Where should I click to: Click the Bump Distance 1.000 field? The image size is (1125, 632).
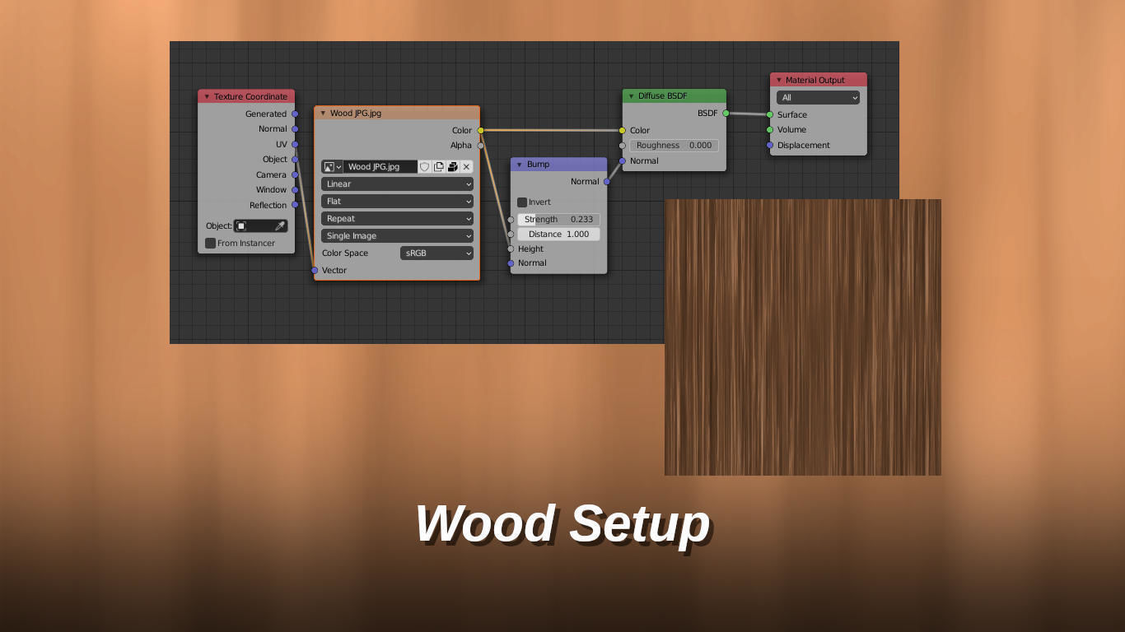pos(558,235)
